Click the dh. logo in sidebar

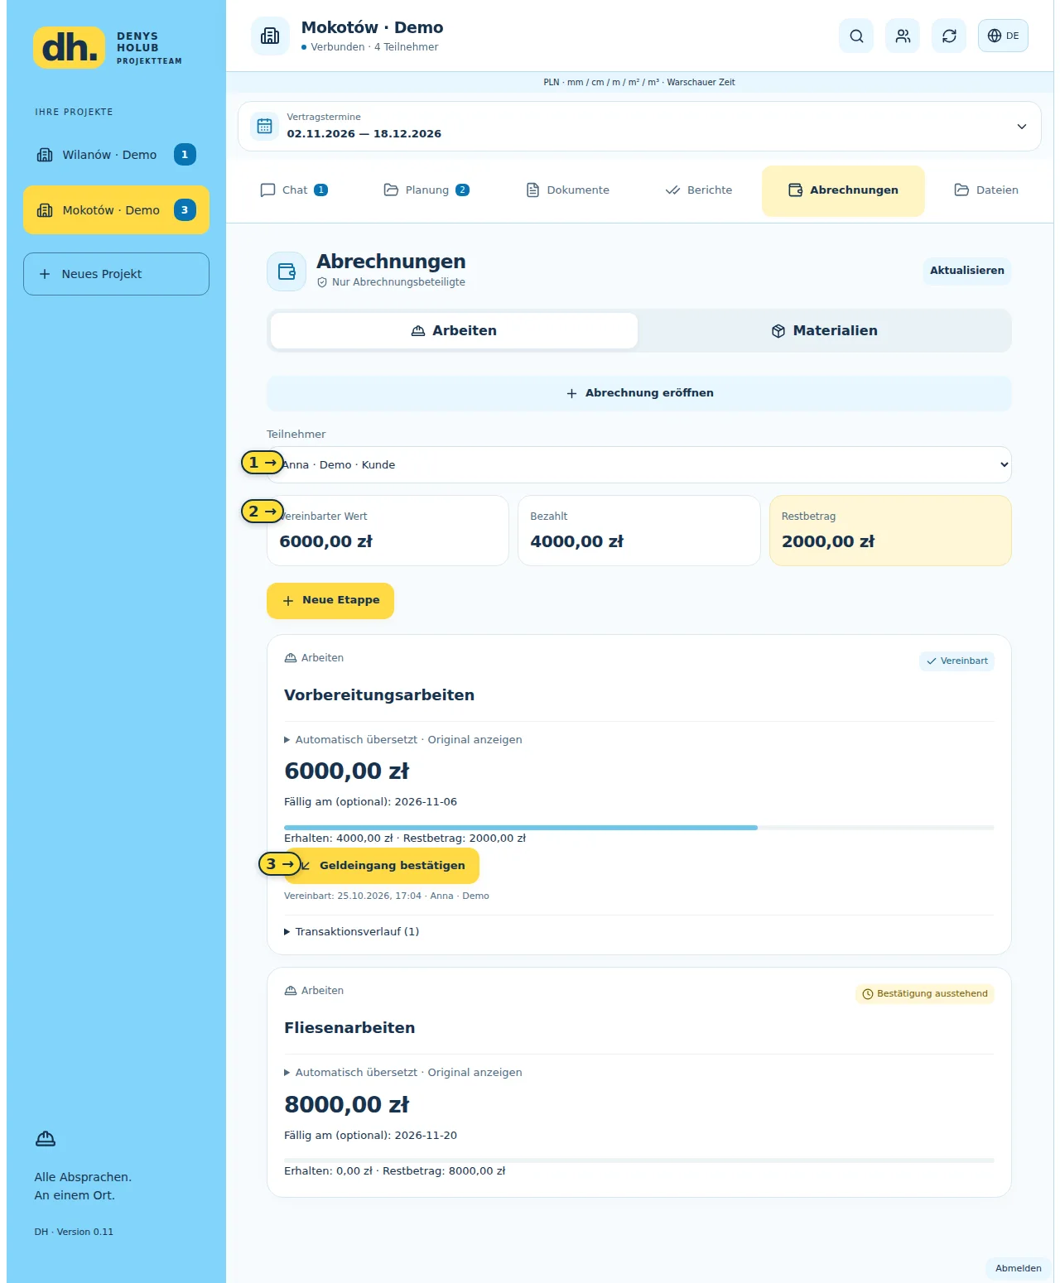coord(70,47)
